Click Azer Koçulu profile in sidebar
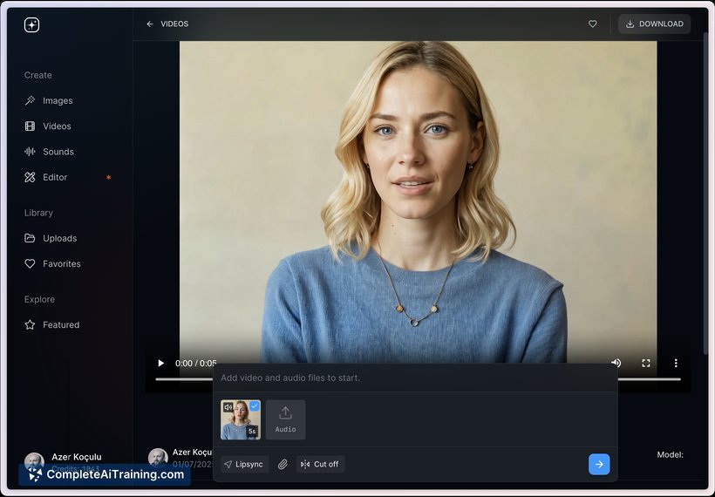715x497 pixels. [64, 460]
